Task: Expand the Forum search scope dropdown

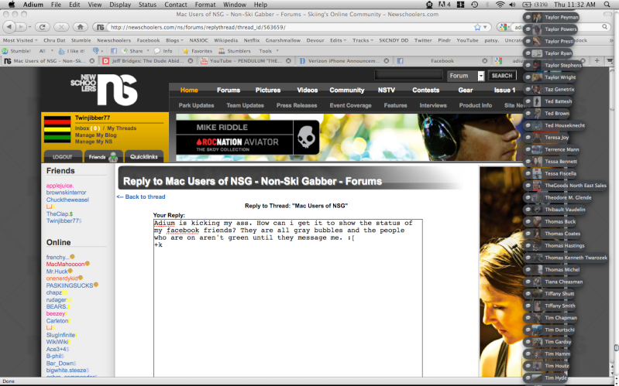Action: coord(480,76)
